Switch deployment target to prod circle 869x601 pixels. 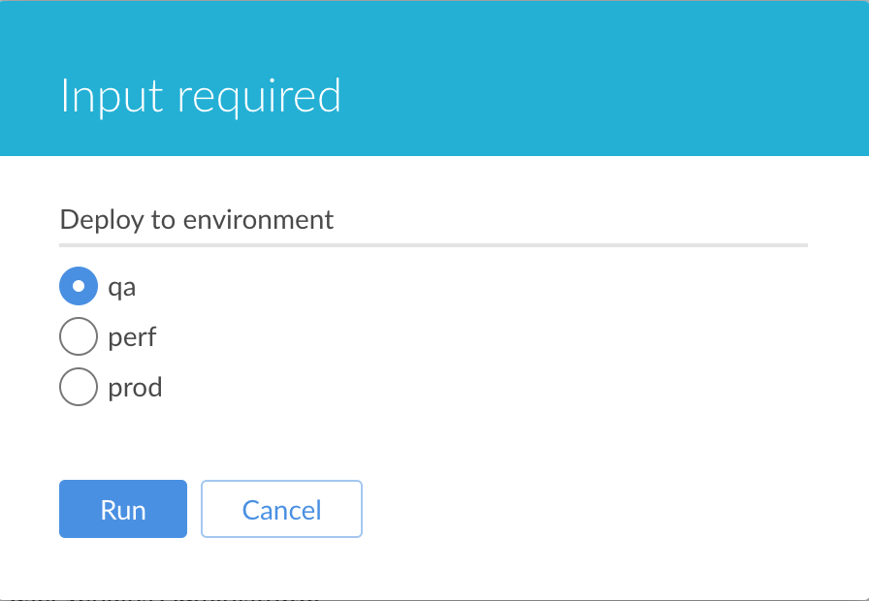point(79,388)
